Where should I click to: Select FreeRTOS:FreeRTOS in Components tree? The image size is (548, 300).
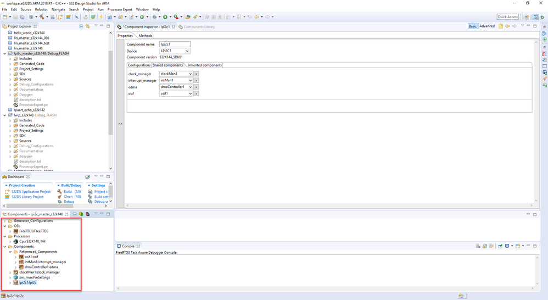[34, 231]
